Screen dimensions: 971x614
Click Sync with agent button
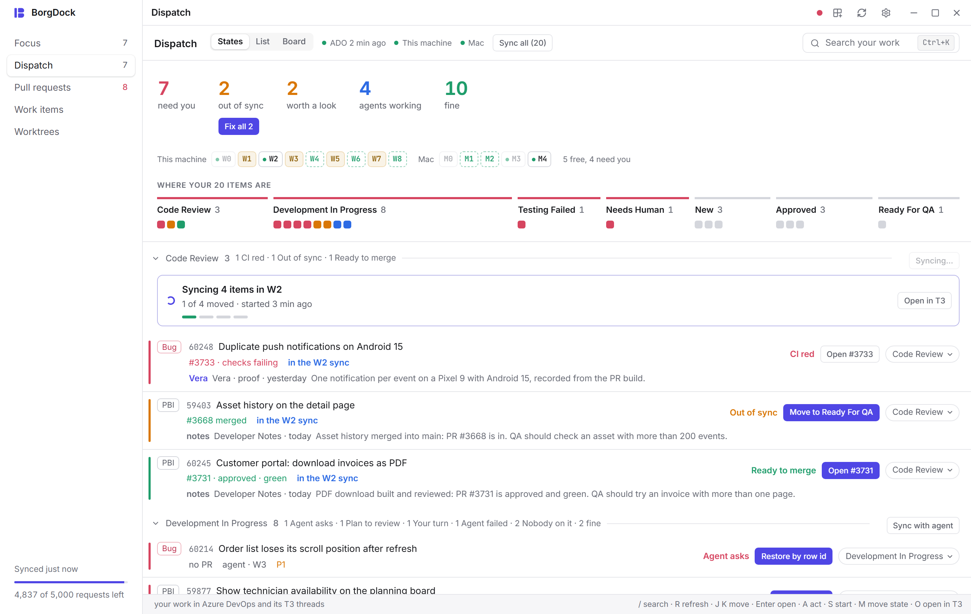[922, 525]
